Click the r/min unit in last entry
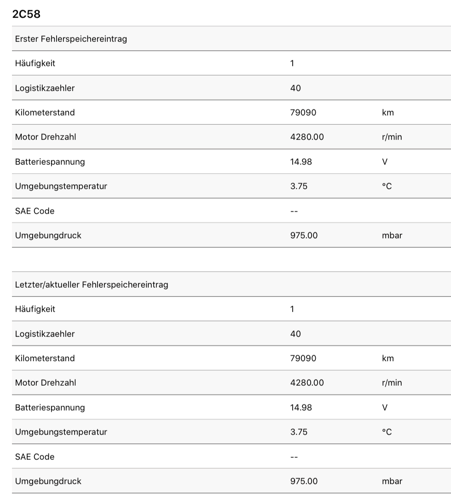 (392, 382)
